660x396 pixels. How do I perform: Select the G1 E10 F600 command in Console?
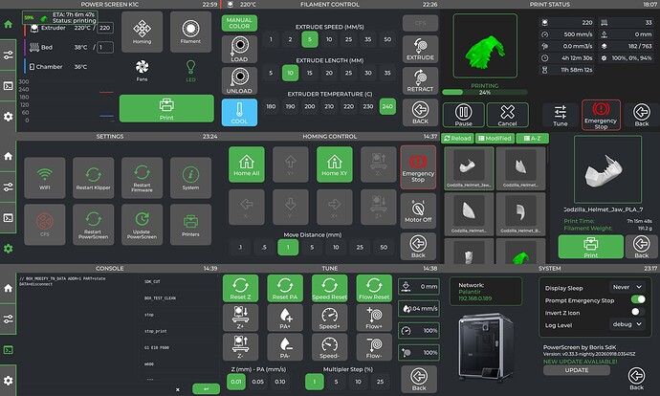[x=157, y=347]
